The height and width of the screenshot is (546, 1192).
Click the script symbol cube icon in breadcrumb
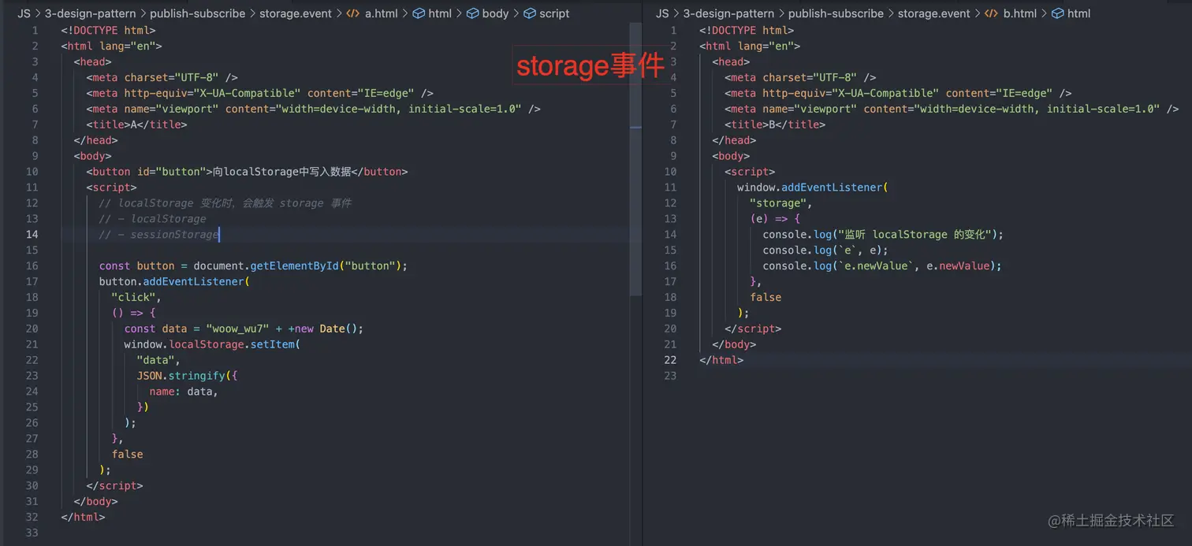pos(530,13)
